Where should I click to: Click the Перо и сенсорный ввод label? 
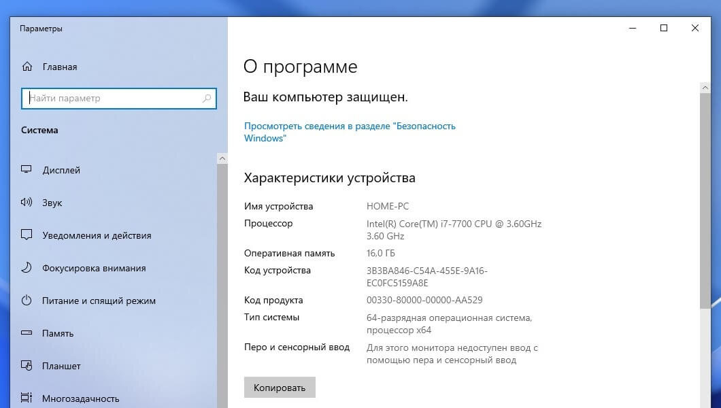[x=297, y=347]
